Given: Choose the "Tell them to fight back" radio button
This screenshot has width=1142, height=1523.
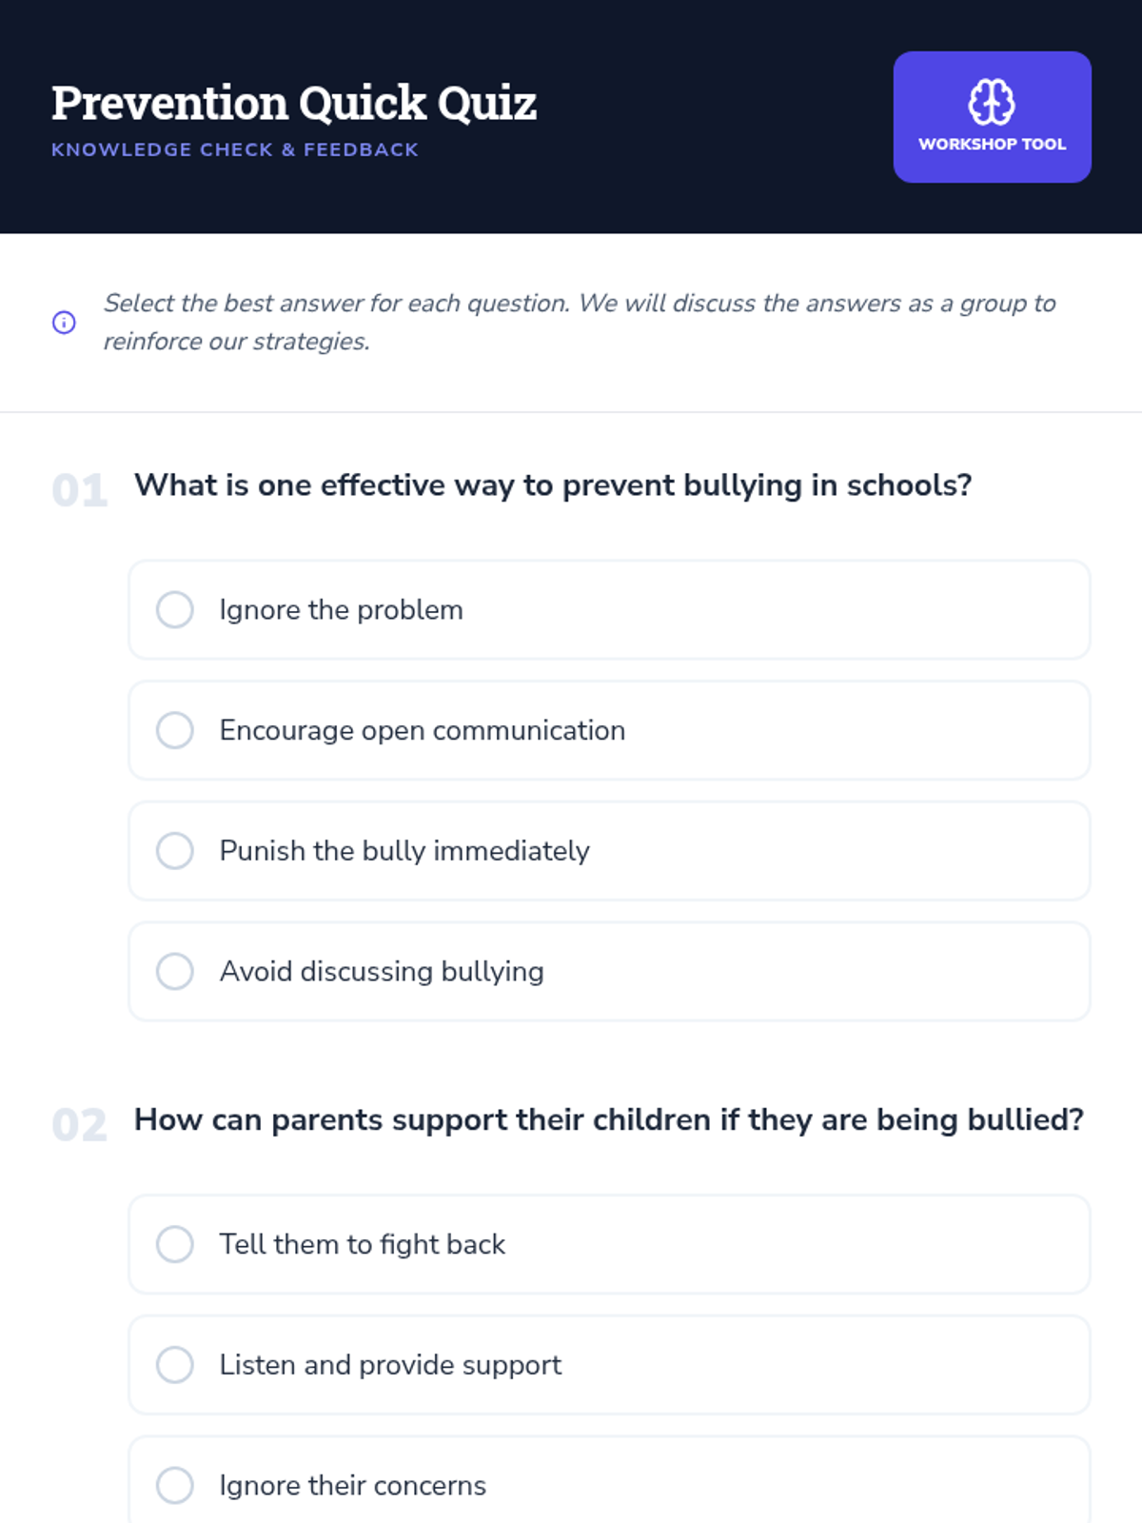Looking at the screenshot, I should point(175,1244).
